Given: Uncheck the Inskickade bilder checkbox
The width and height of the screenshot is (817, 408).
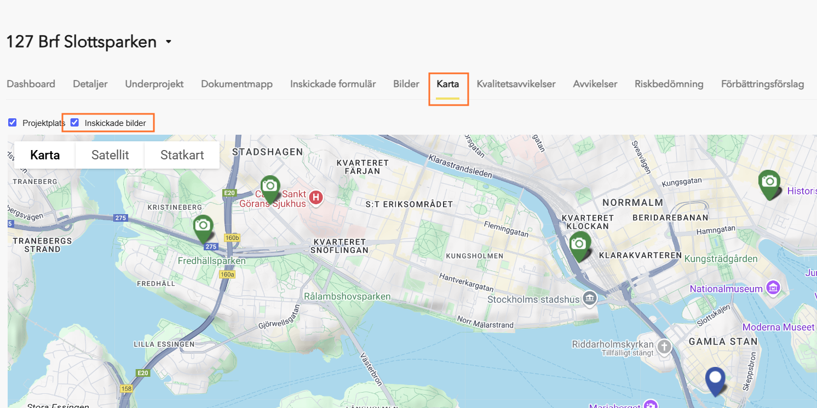Looking at the screenshot, I should click(x=74, y=123).
